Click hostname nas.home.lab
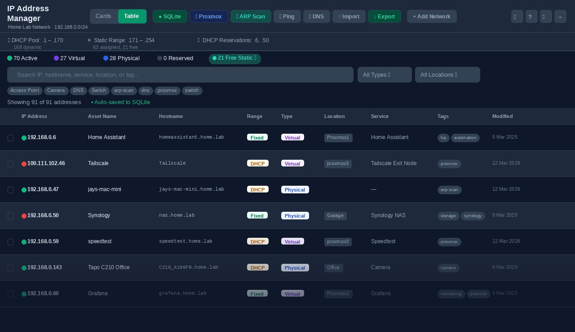 (x=177, y=215)
